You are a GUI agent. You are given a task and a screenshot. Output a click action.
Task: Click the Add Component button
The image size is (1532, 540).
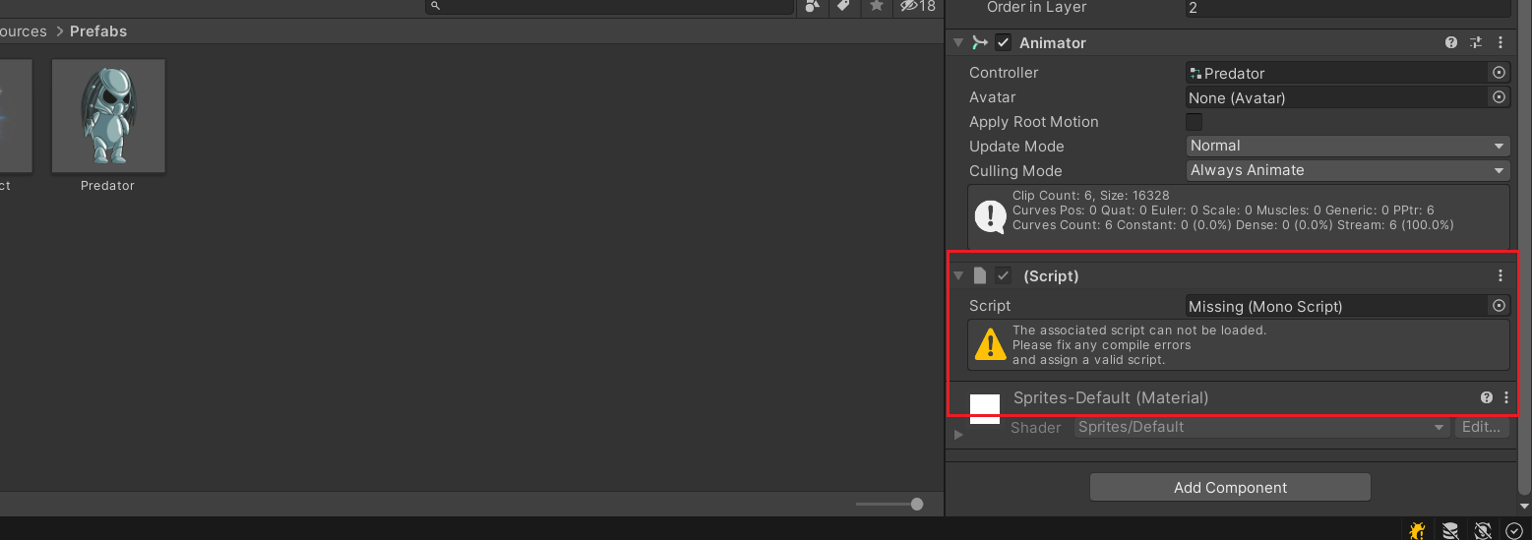[1230, 488]
